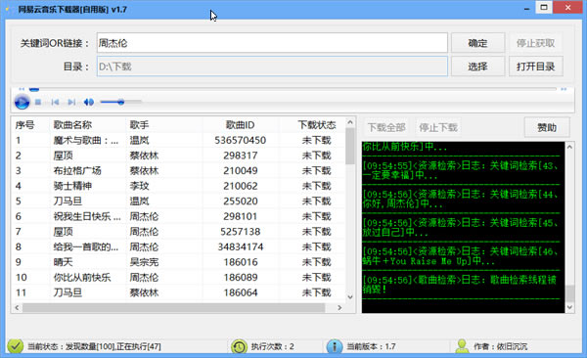Select the 布拉格广场 song row
This screenshot has height=358, width=587.
(x=178, y=171)
